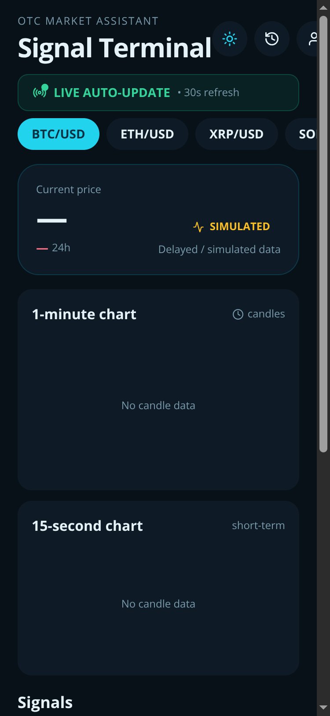Open signal history clock icon

(272, 39)
